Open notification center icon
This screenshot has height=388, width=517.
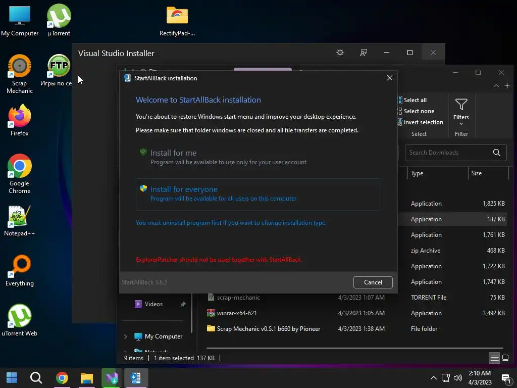(506, 378)
